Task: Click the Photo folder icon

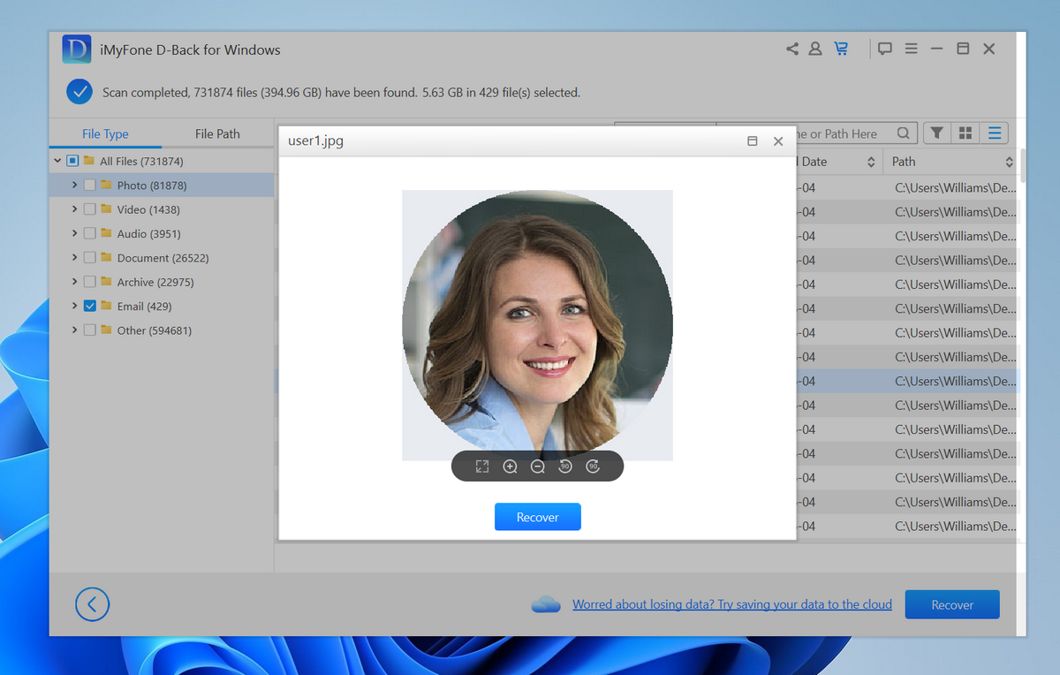Action: tap(106, 186)
